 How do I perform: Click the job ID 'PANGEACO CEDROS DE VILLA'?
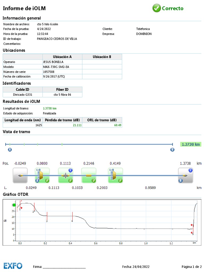point(57,39)
